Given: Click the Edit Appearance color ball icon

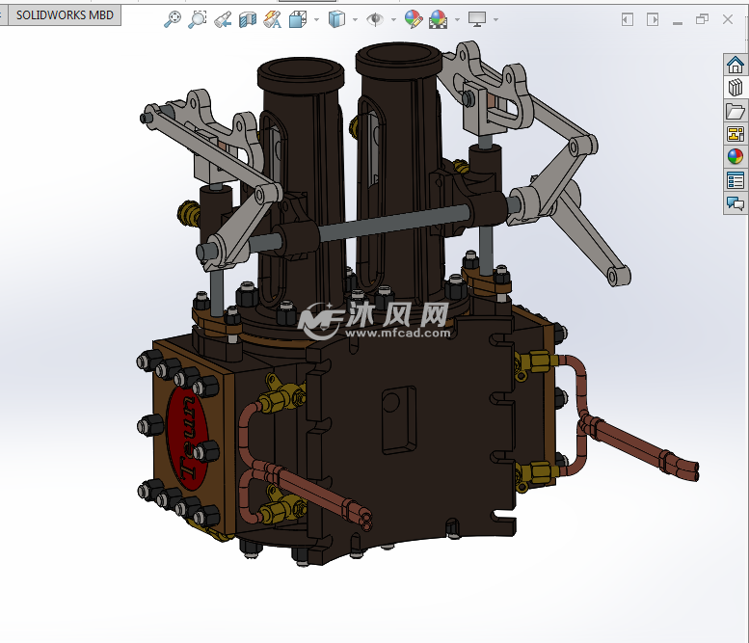Looking at the screenshot, I should [x=413, y=18].
